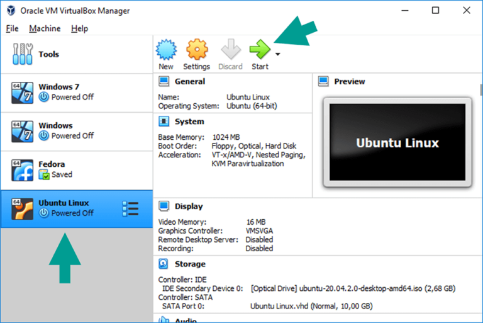The image size is (483, 323).
Task: Click the General section icon
Action: click(164, 81)
